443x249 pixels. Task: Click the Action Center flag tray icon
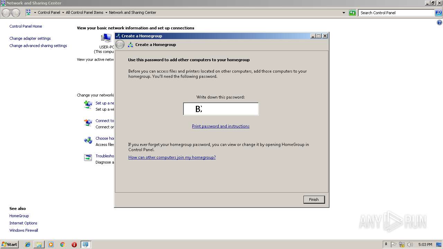394,245
